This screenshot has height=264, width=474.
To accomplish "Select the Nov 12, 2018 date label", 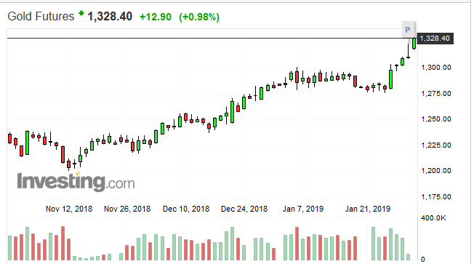I will click(69, 209).
